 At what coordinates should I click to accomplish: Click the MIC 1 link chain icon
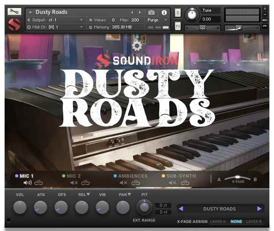pos(39,182)
